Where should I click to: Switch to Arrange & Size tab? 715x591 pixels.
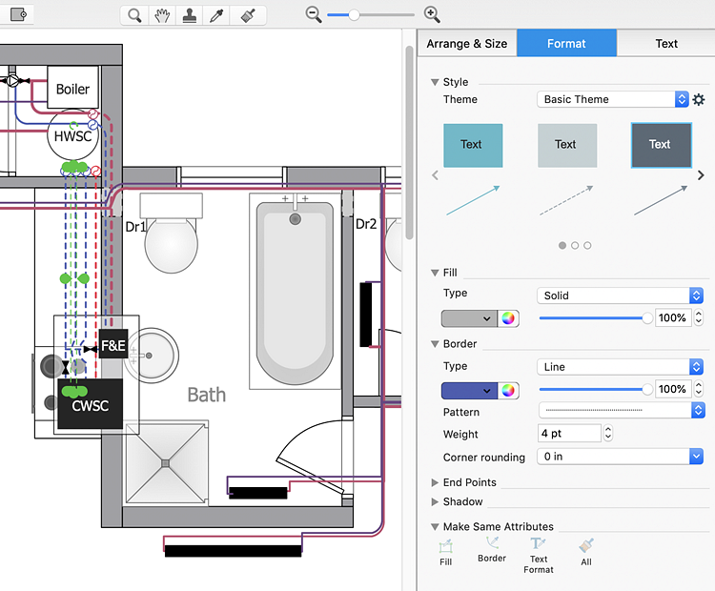coord(467,43)
